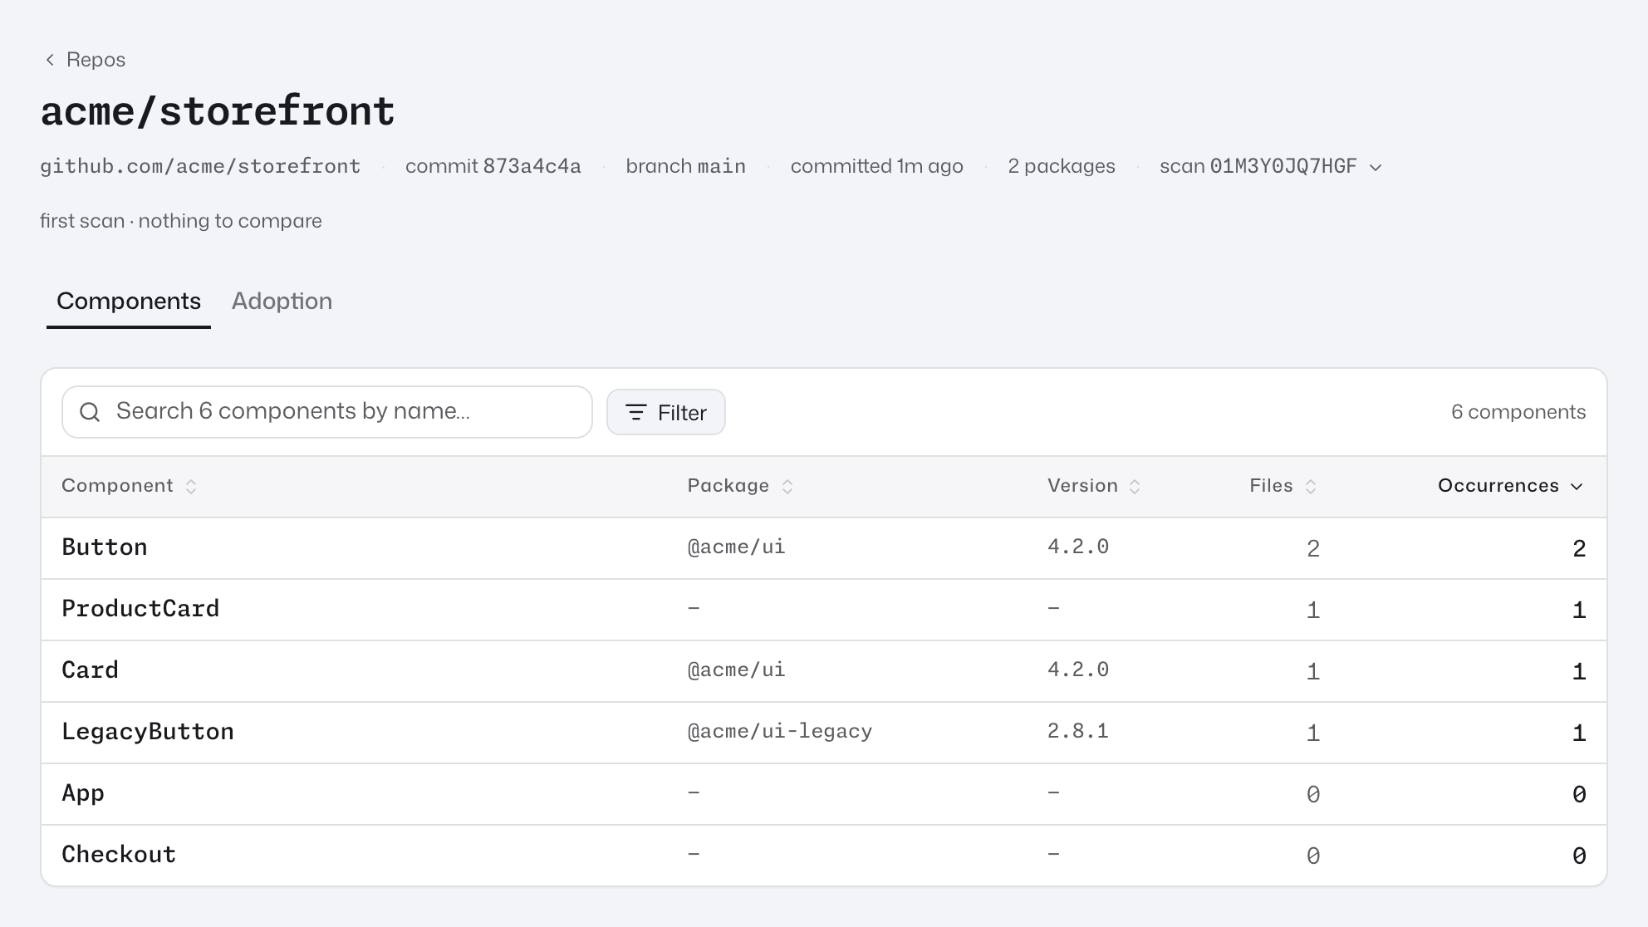Click the back chevron icon beside Repos
Image resolution: width=1648 pixels, height=927 pixels.
click(x=50, y=60)
